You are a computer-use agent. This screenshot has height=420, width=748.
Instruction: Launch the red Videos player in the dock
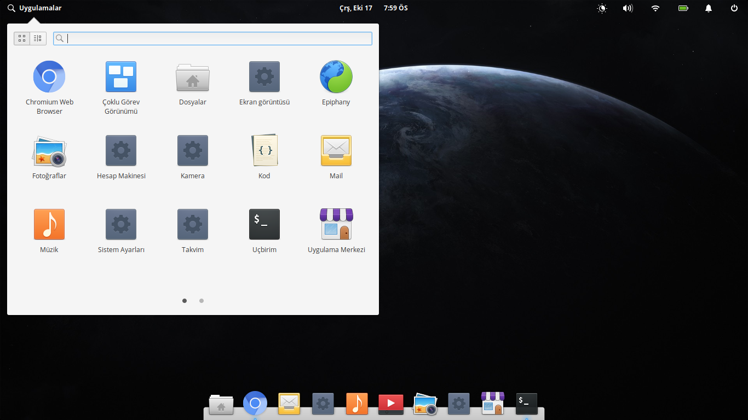point(391,404)
